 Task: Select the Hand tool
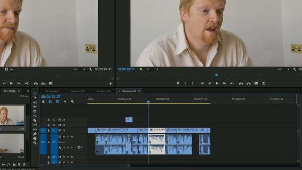coord(34,138)
